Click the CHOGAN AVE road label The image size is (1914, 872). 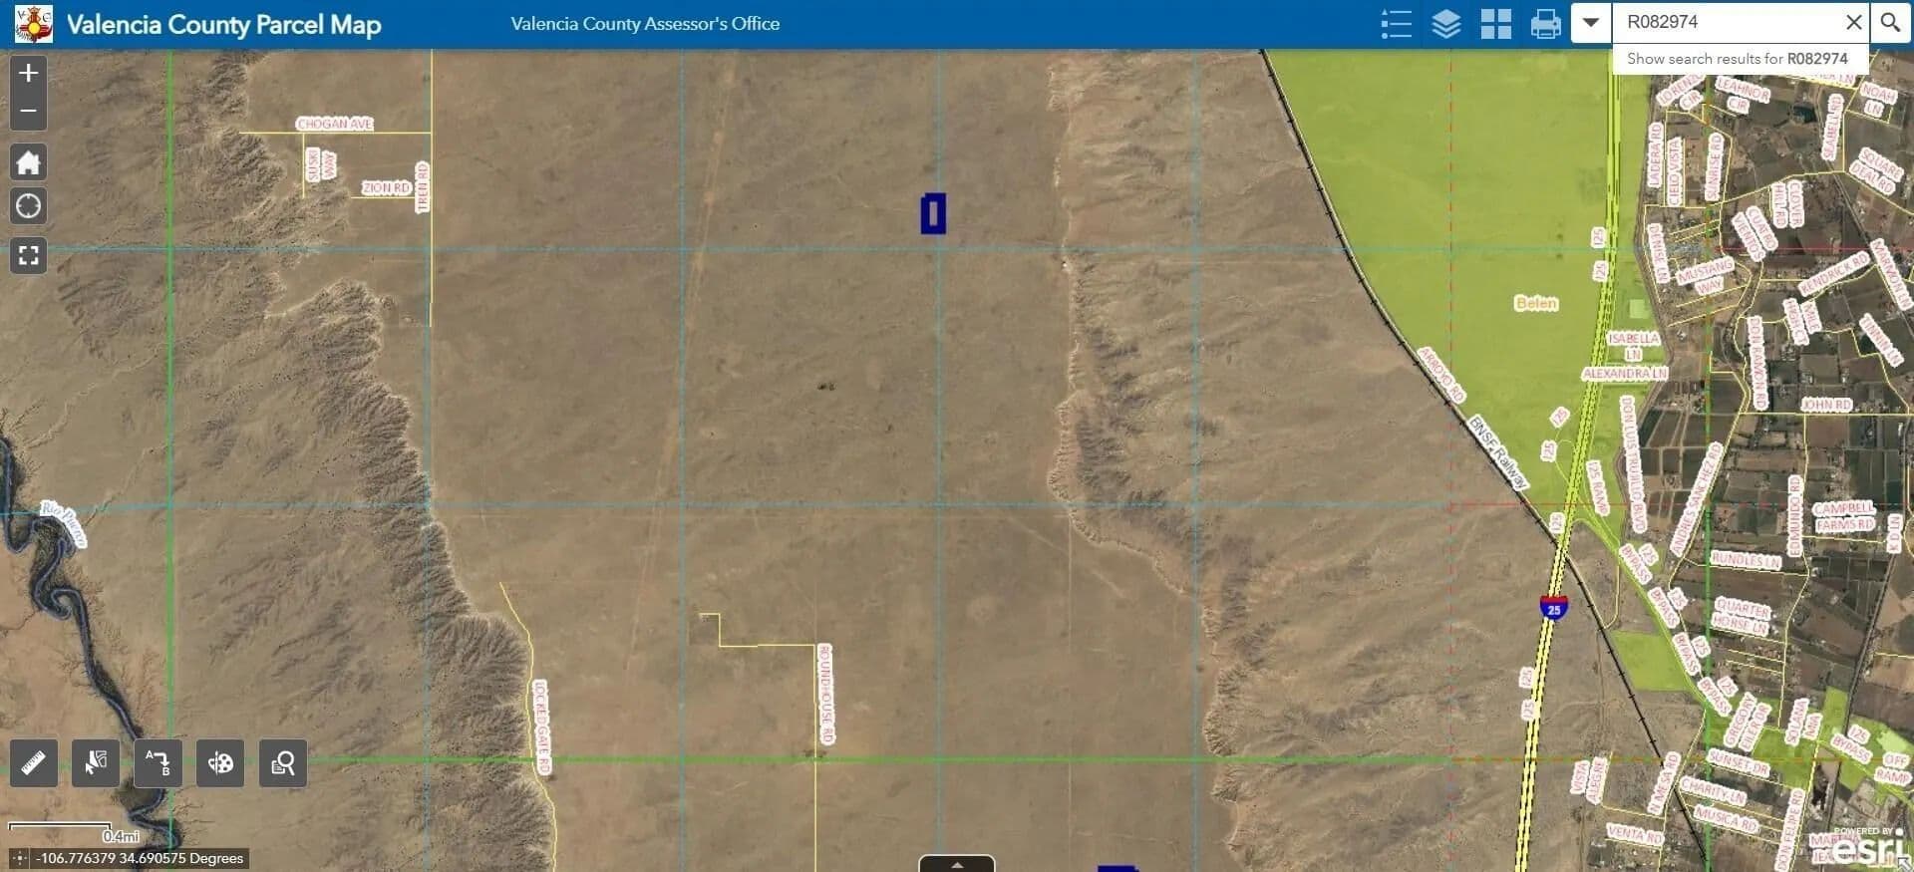coord(334,124)
